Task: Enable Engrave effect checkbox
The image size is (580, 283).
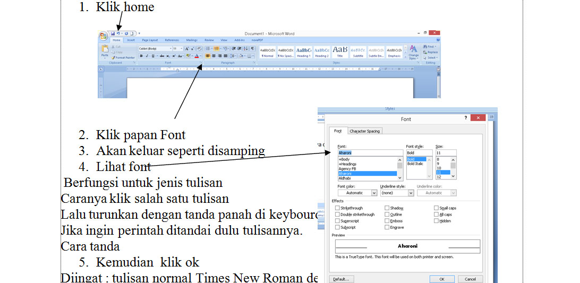Action: pyautogui.click(x=387, y=227)
